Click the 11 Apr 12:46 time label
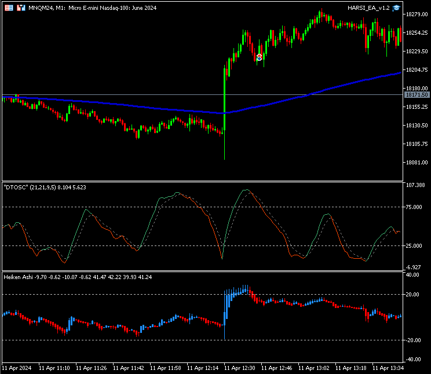The width and height of the screenshot is (431, 374). [276, 368]
